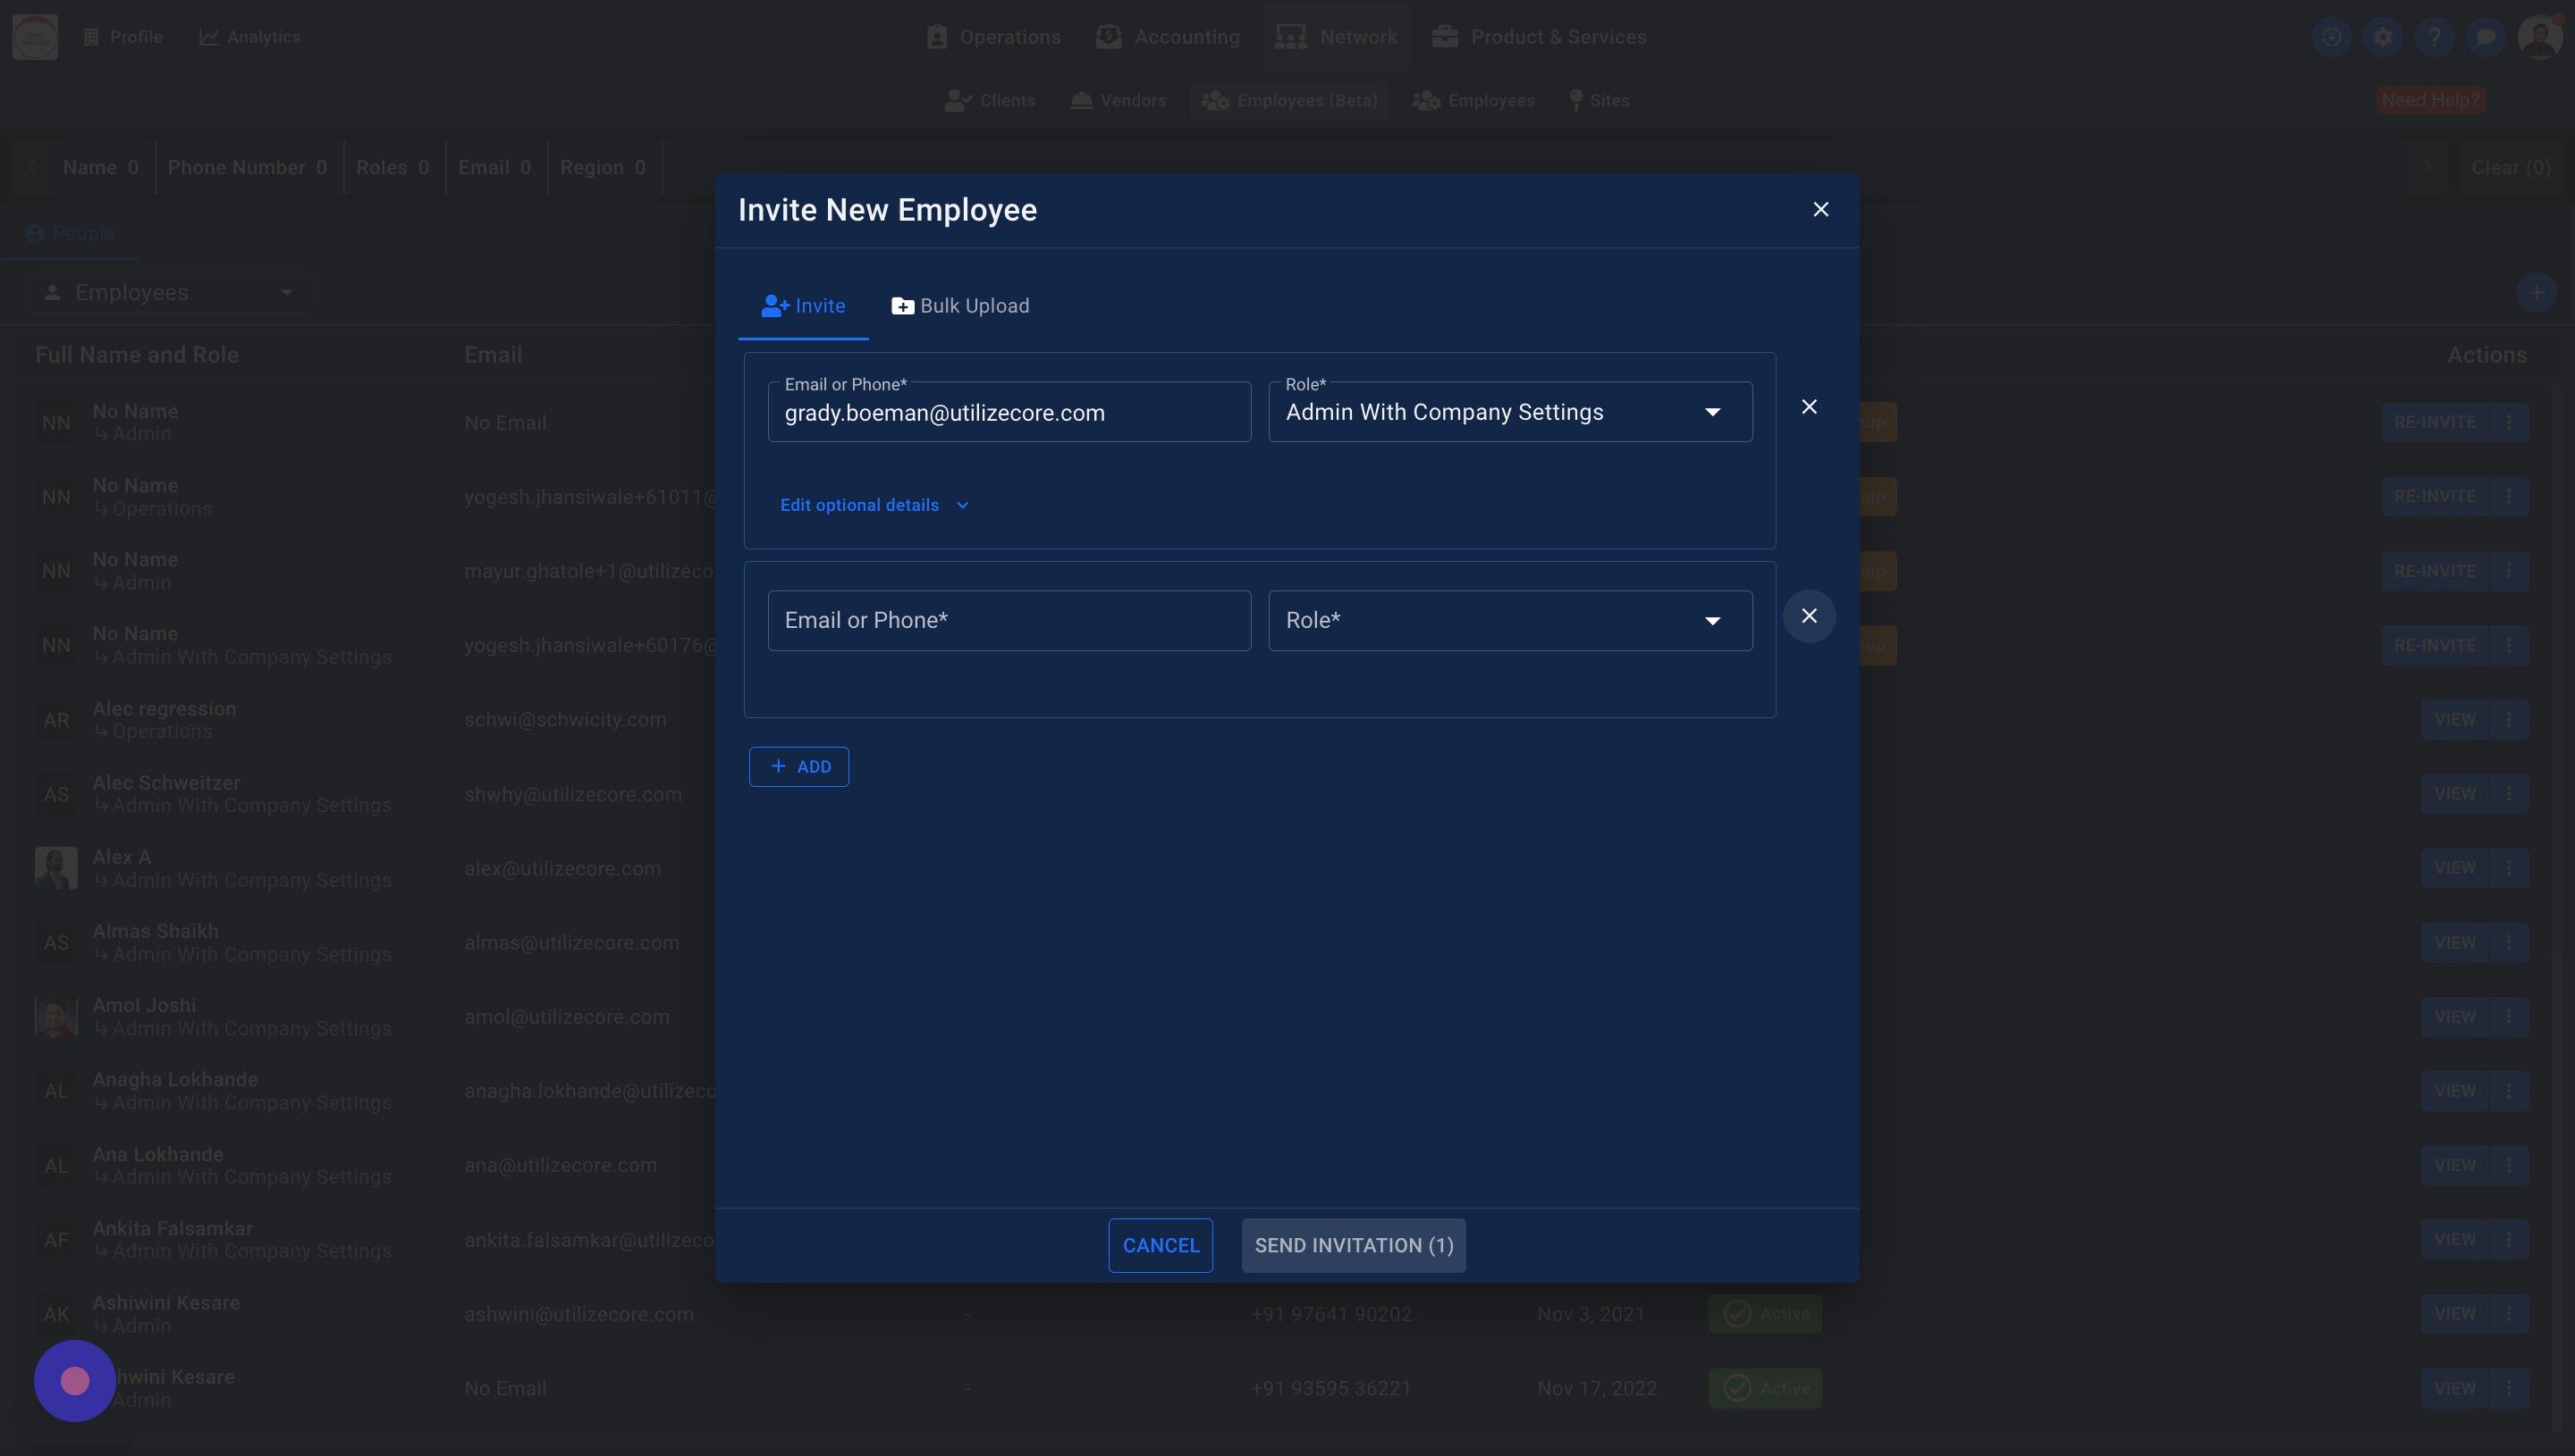Click Send Invitation (1) button
Image resolution: width=2575 pixels, height=1456 pixels.
point(1353,1245)
